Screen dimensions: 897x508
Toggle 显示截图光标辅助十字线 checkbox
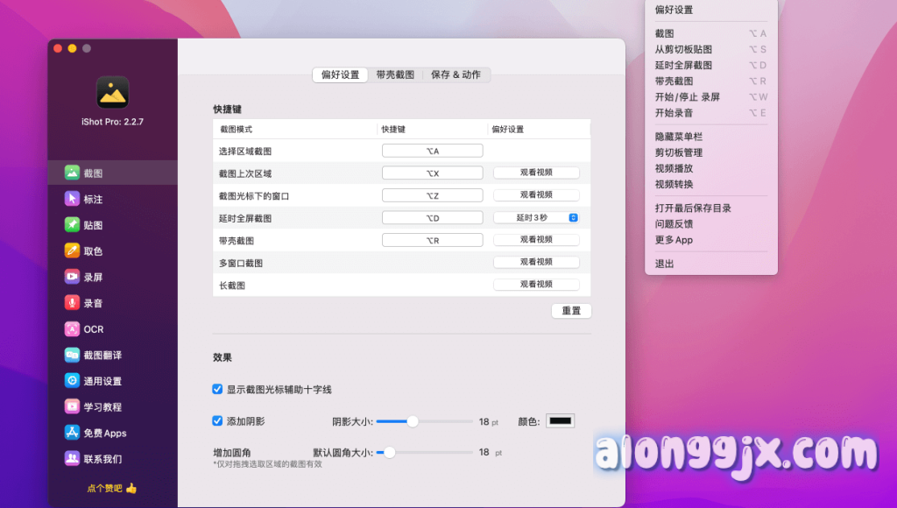(217, 389)
